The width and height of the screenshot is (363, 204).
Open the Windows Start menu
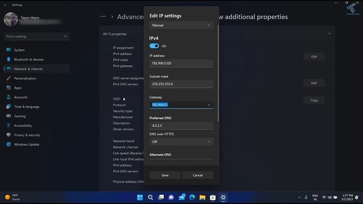[140, 197]
